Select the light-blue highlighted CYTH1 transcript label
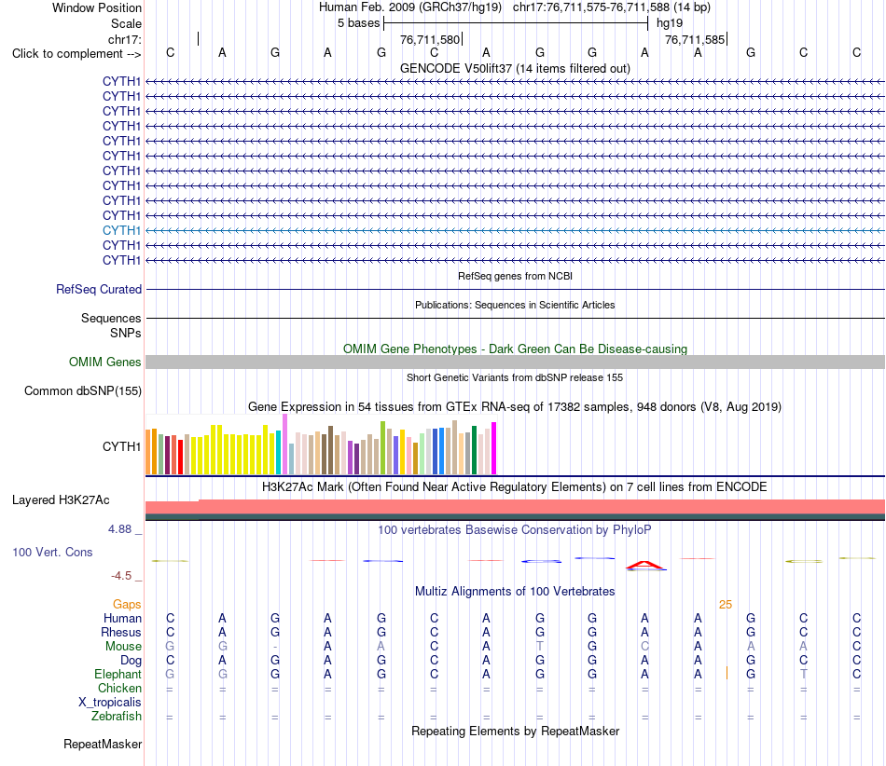Viewport: 886px width, 766px height. tap(121, 230)
